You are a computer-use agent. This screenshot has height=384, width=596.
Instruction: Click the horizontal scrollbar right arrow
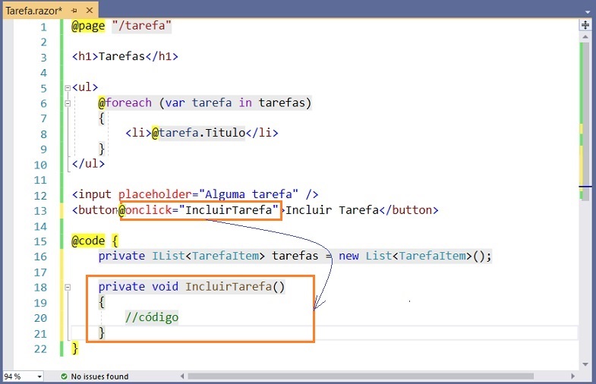(x=573, y=376)
